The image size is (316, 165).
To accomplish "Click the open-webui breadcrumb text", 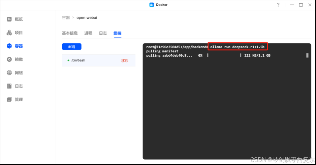I will [x=87, y=18].
